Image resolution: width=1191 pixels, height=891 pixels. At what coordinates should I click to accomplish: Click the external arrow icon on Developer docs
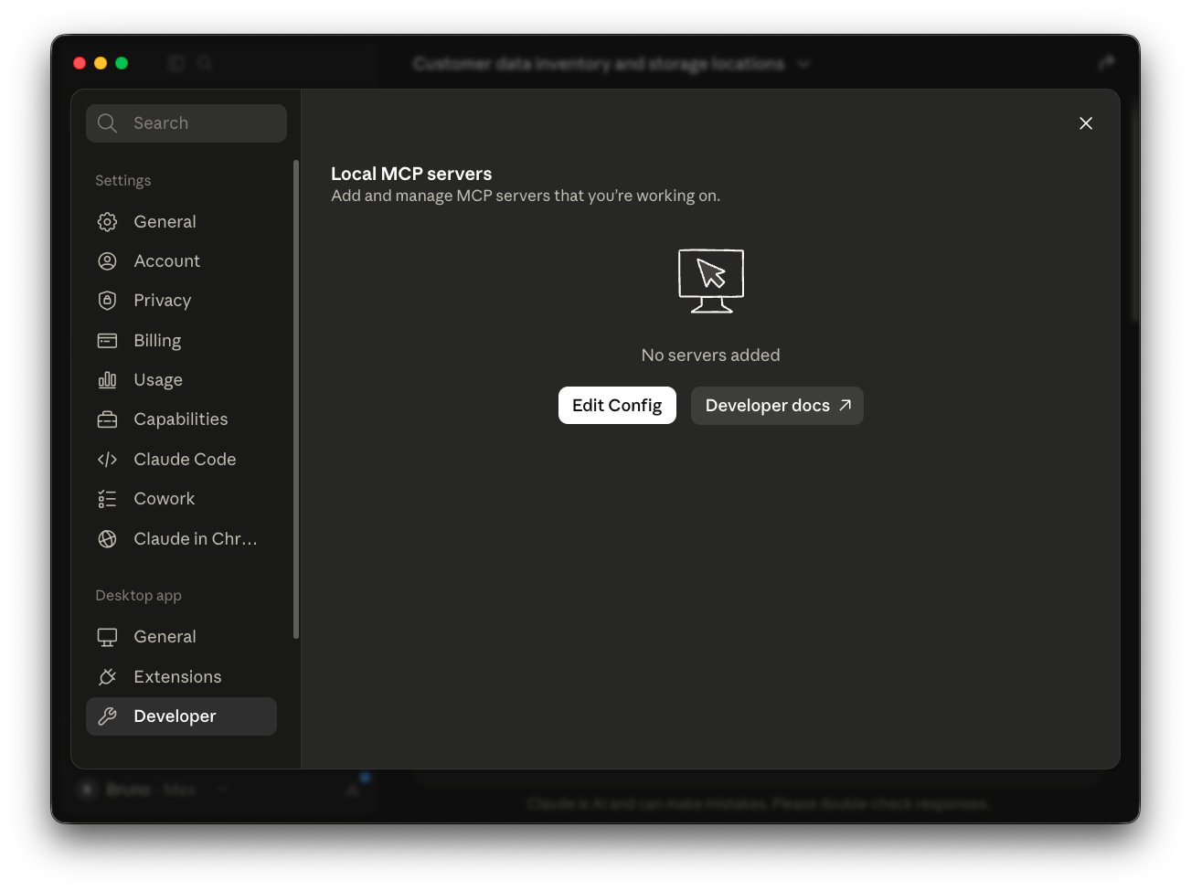click(845, 405)
